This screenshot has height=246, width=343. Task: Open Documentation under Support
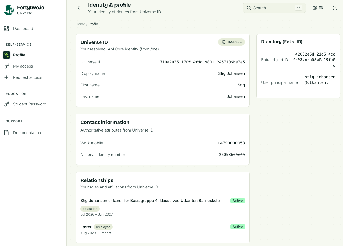point(33,133)
